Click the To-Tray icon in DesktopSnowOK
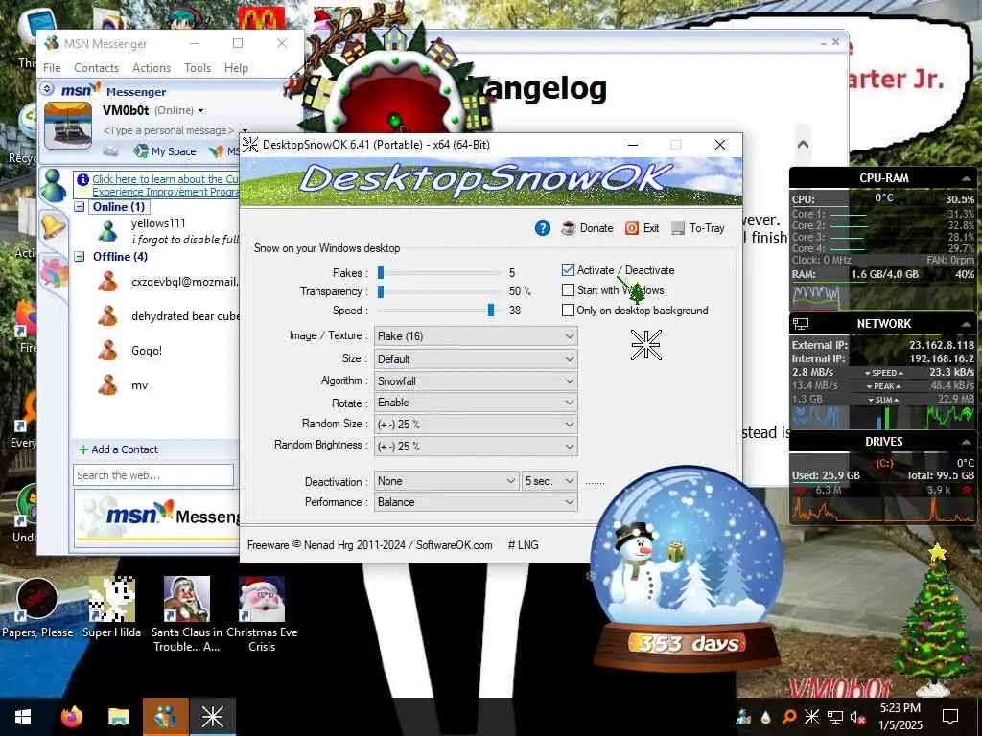The height and width of the screenshot is (736, 982). (x=678, y=228)
